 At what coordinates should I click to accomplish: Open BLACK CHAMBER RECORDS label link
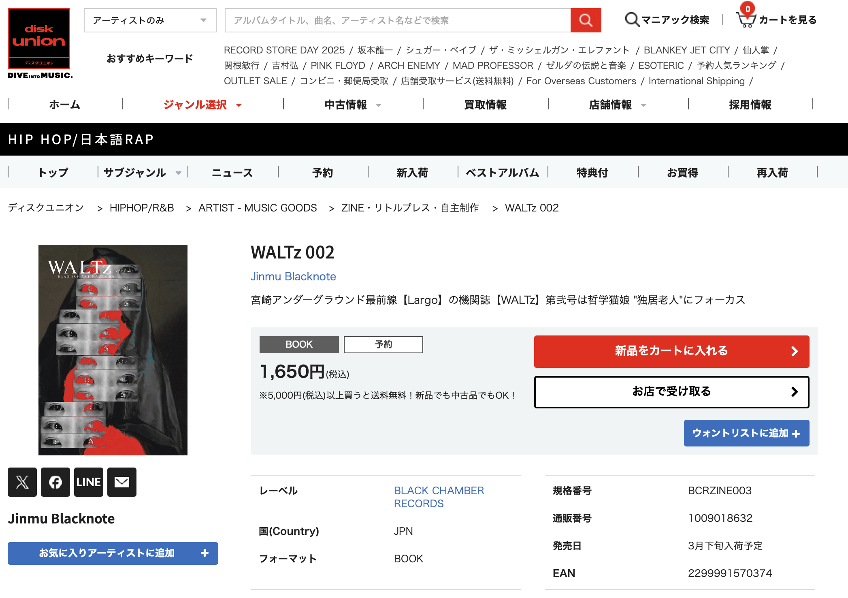[x=439, y=497]
